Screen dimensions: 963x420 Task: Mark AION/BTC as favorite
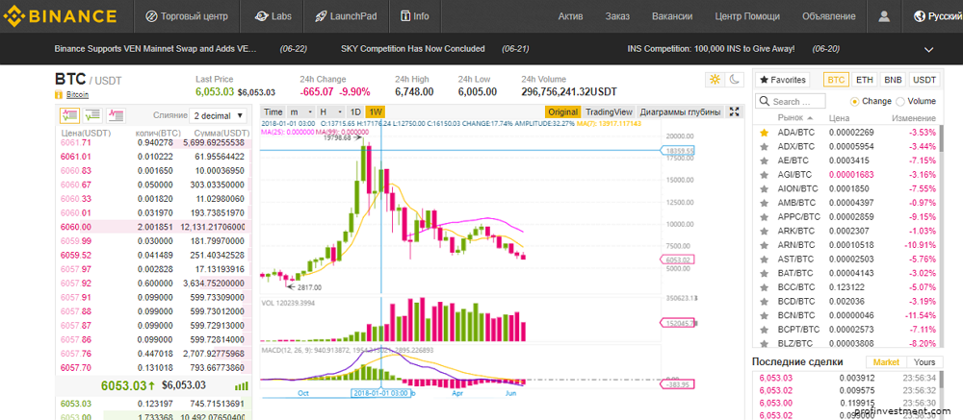(x=764, y=188)
